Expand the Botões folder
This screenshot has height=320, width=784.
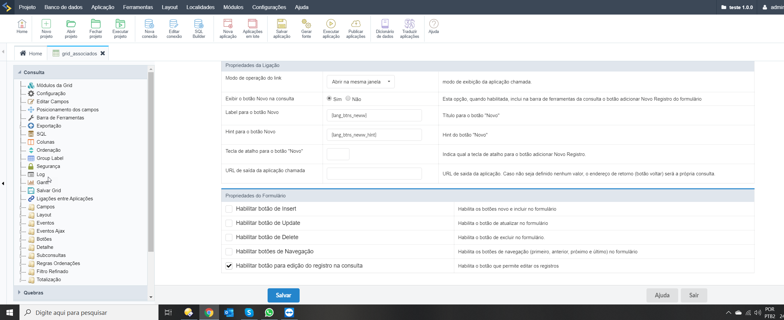click(21, 239)
